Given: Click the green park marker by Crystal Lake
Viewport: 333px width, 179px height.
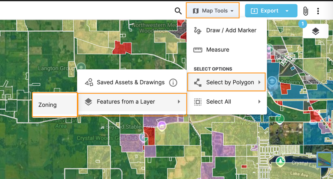Looking at the screenshot, I should click(x=281, y=162).
